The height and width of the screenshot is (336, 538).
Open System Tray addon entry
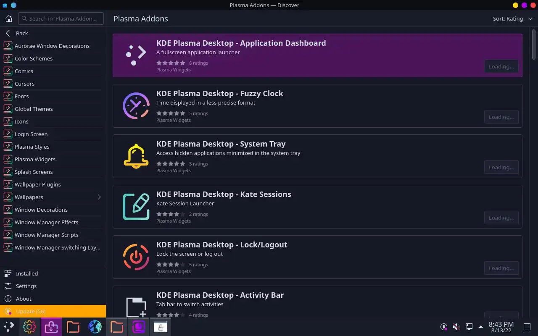317,156
